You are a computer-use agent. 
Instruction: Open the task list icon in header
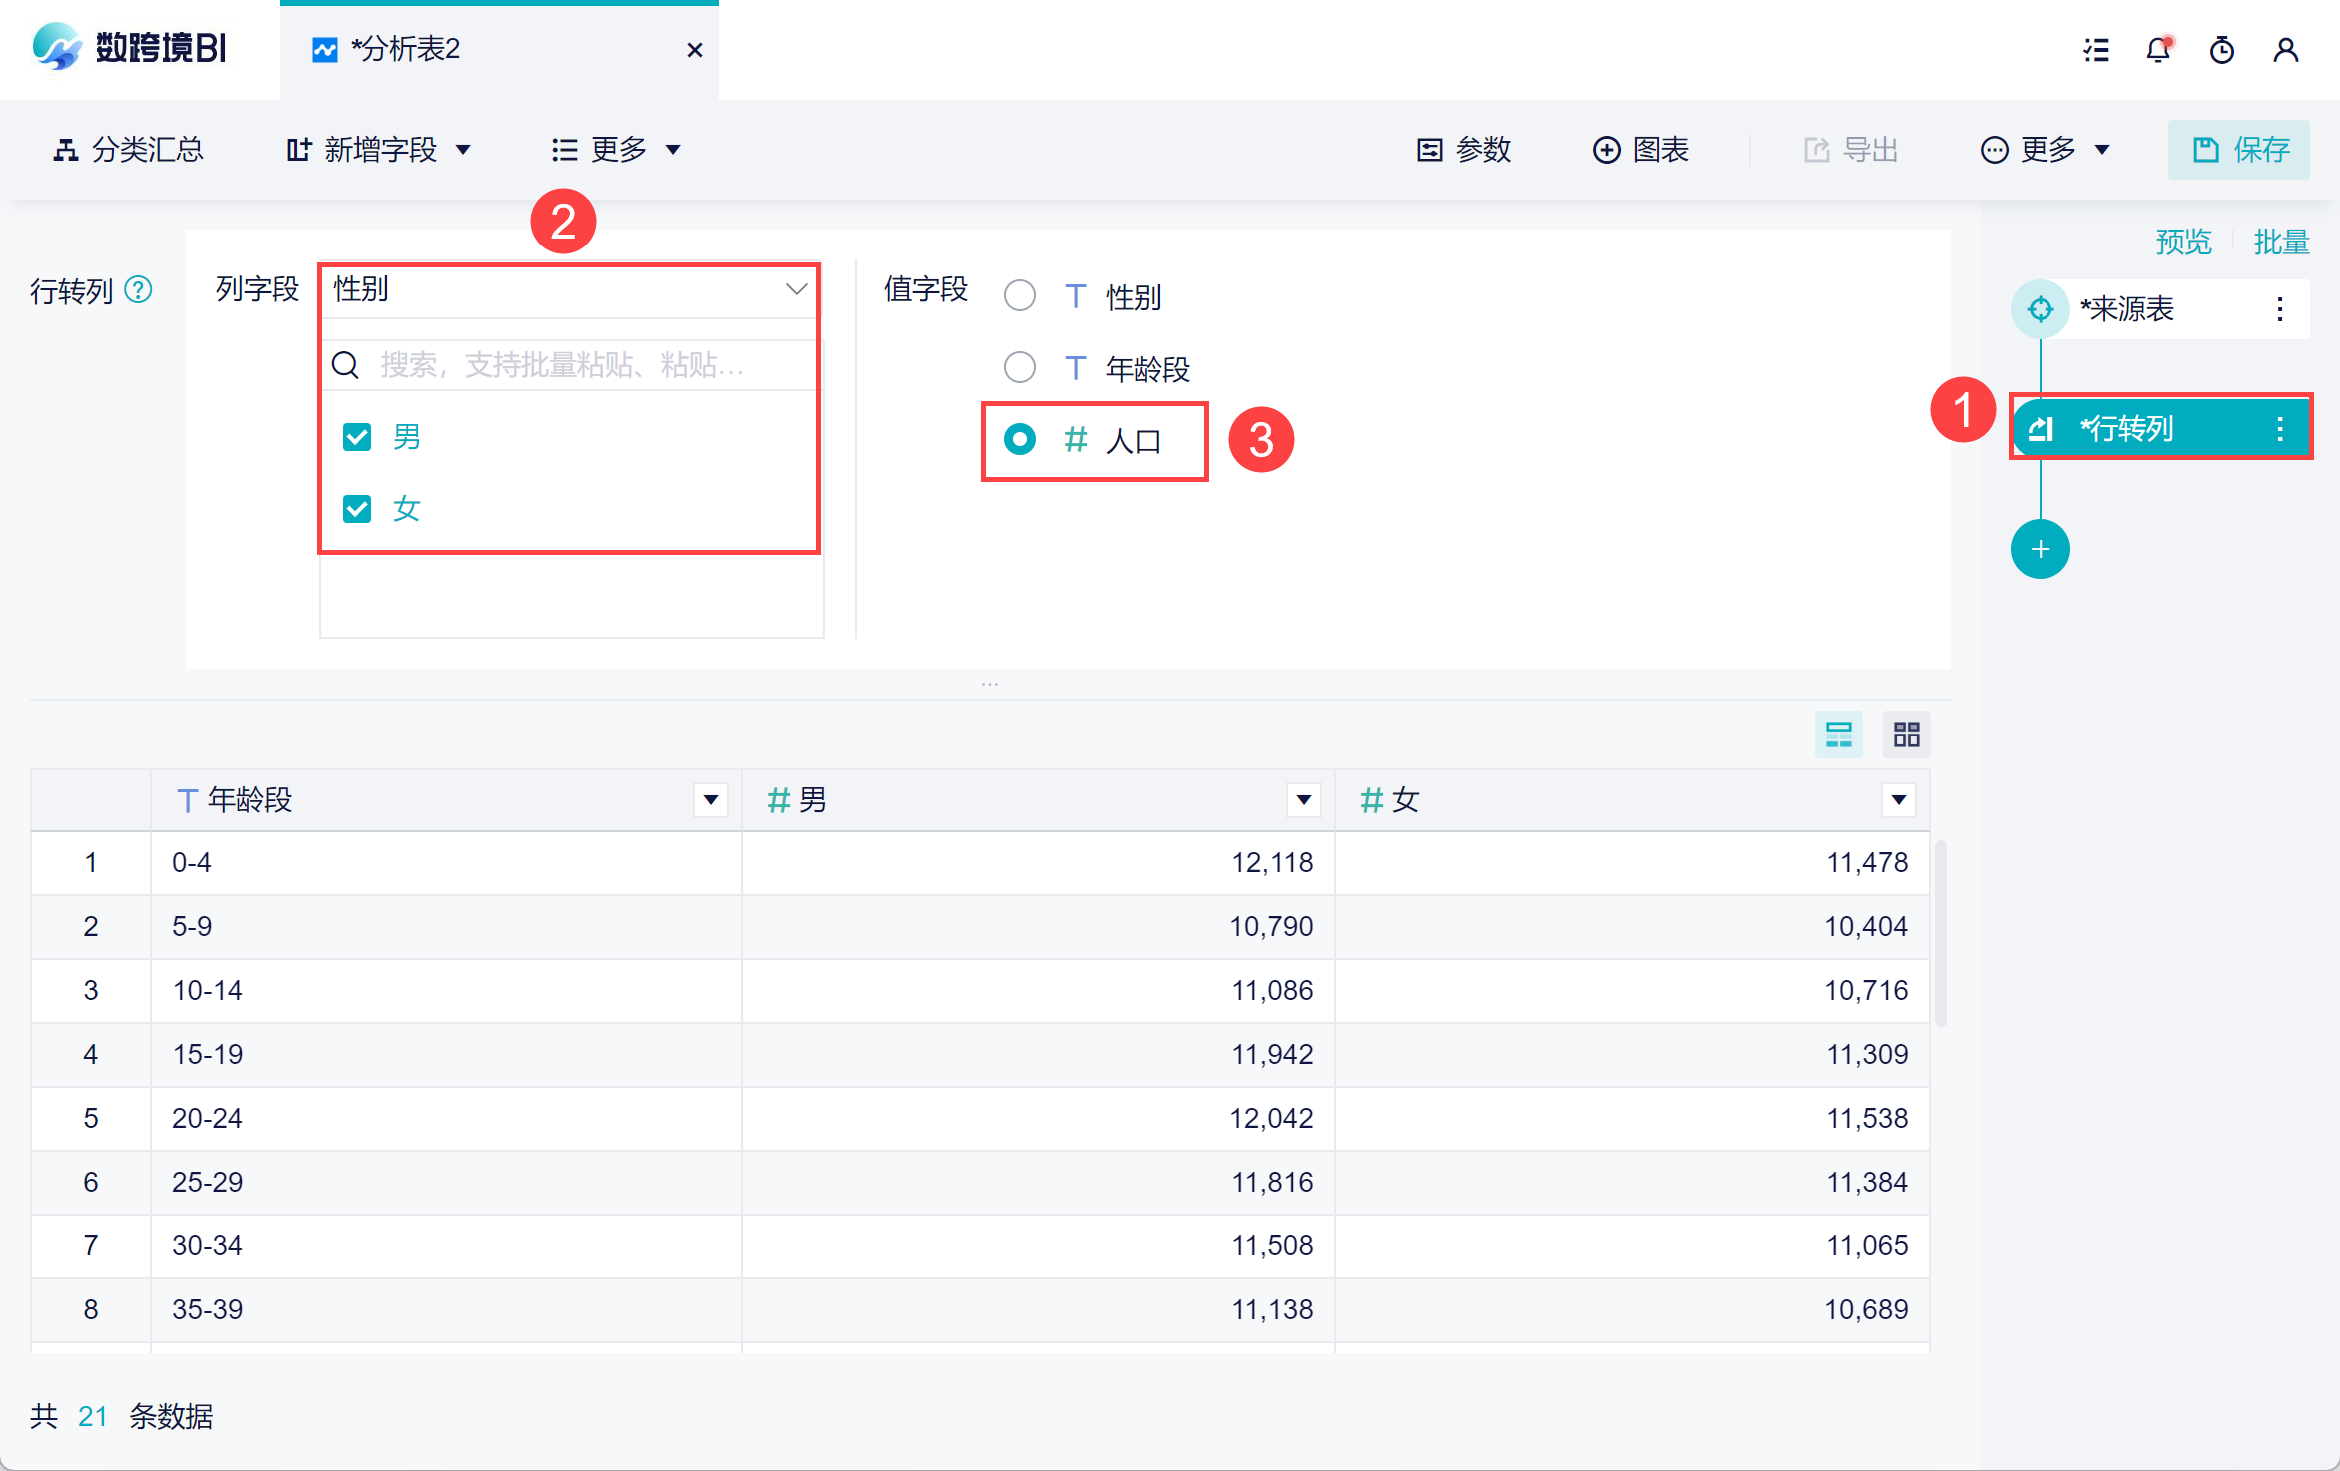(x=2096, y=50)
